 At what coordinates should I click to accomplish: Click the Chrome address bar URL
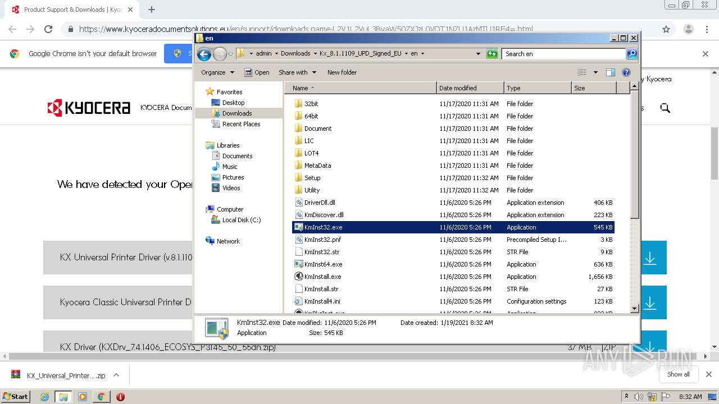306,29
